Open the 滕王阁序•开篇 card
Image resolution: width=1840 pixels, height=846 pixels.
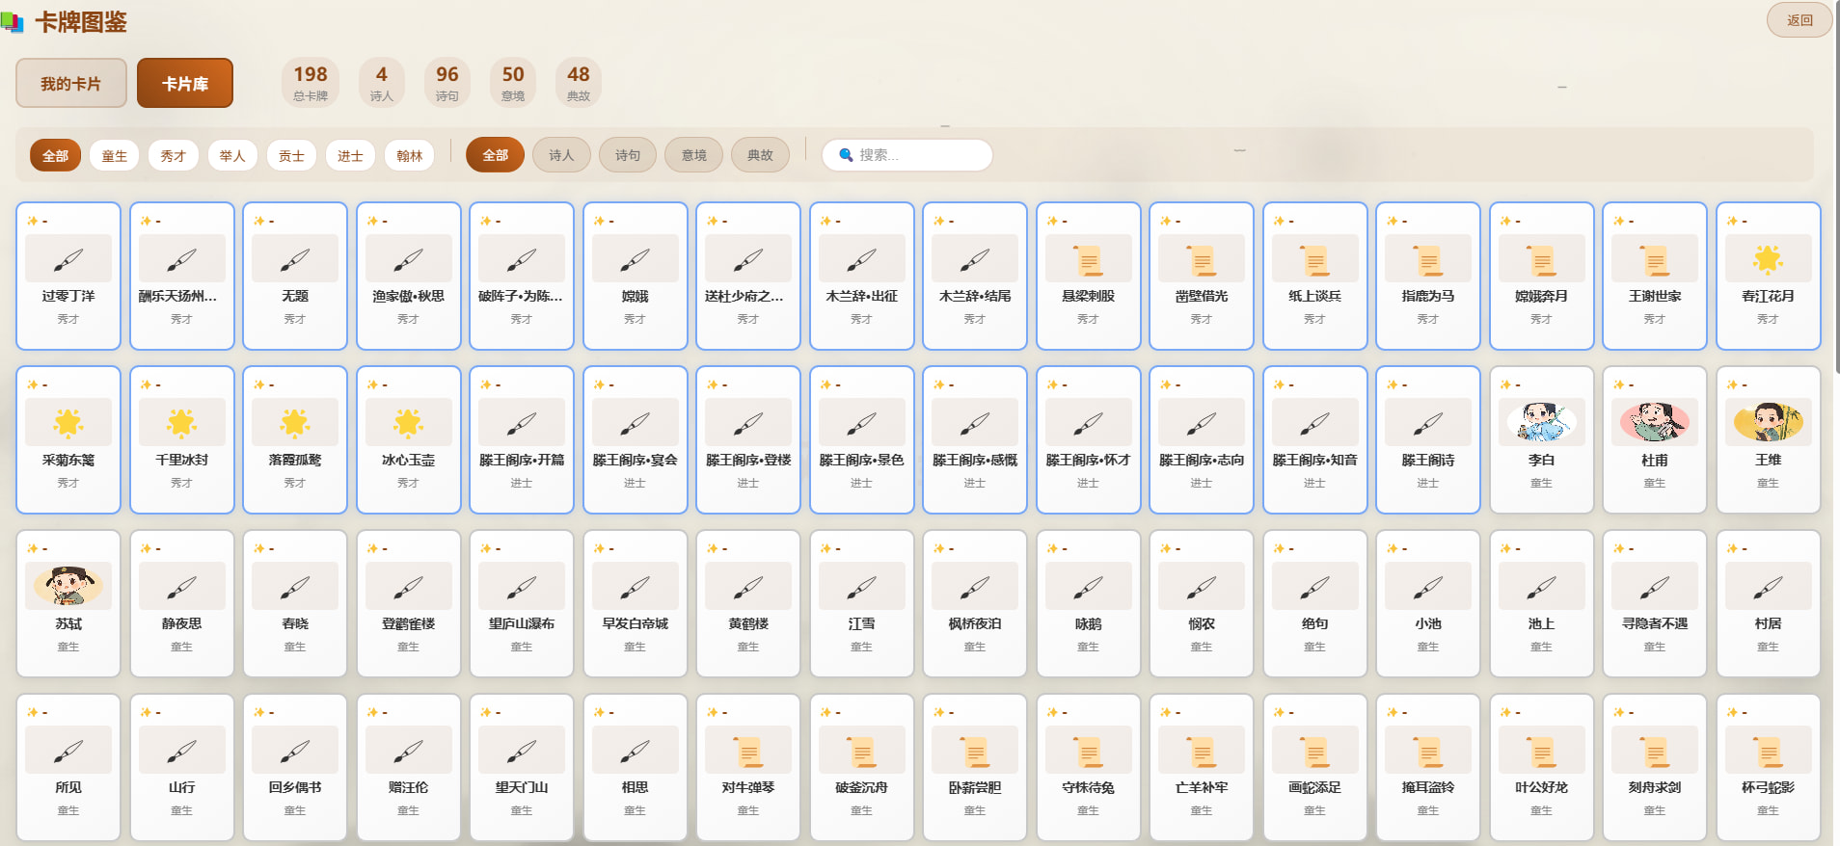point(522,439)
